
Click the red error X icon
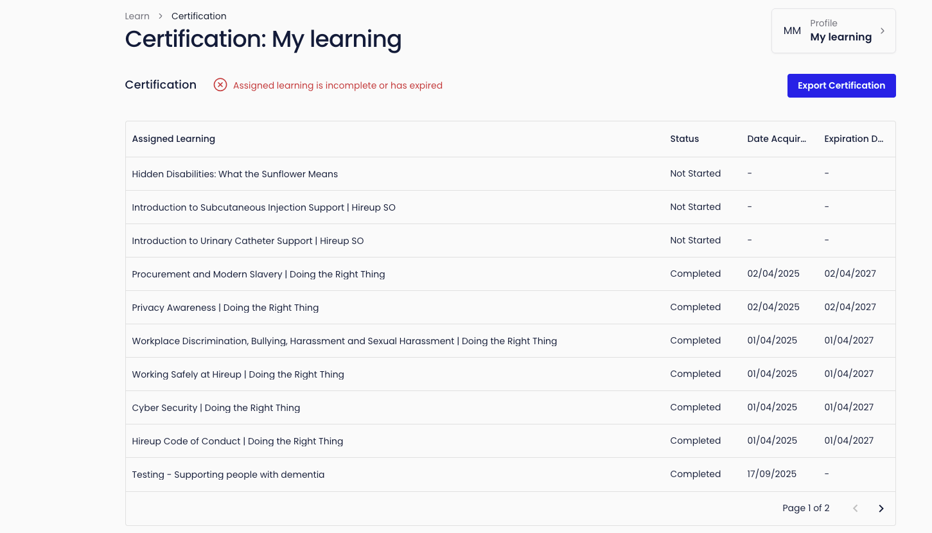coord(220,85)
